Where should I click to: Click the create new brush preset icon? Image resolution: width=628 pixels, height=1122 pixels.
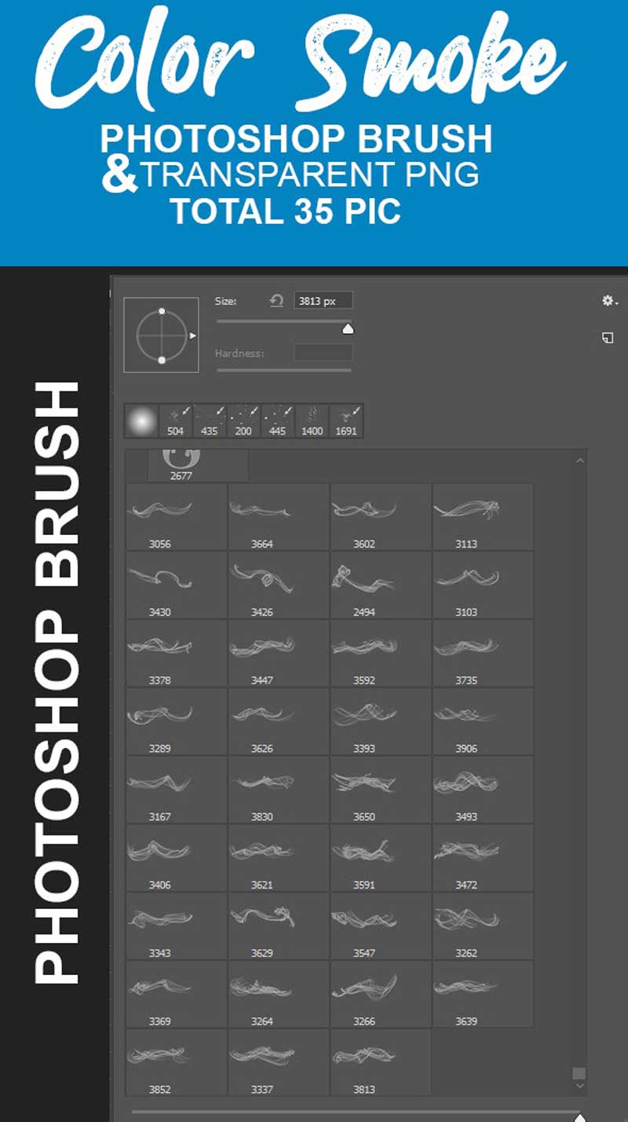pos(608,337)
